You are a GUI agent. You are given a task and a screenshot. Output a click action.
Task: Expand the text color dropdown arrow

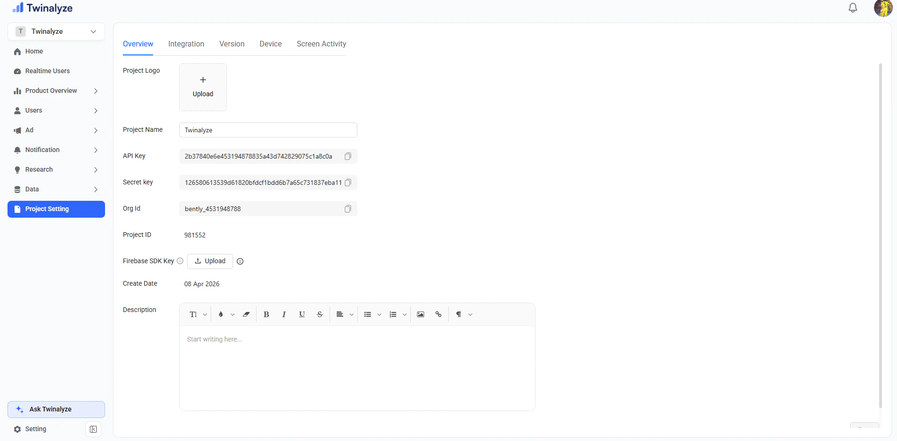tap(233, 315)
